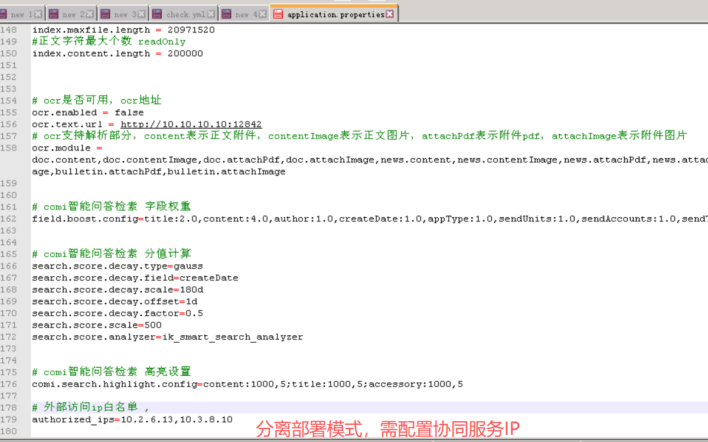Click the comment '# ocr是否可用，ocr地址'
The width and height of the screenshot is (708, 442).
coord(97,100)
